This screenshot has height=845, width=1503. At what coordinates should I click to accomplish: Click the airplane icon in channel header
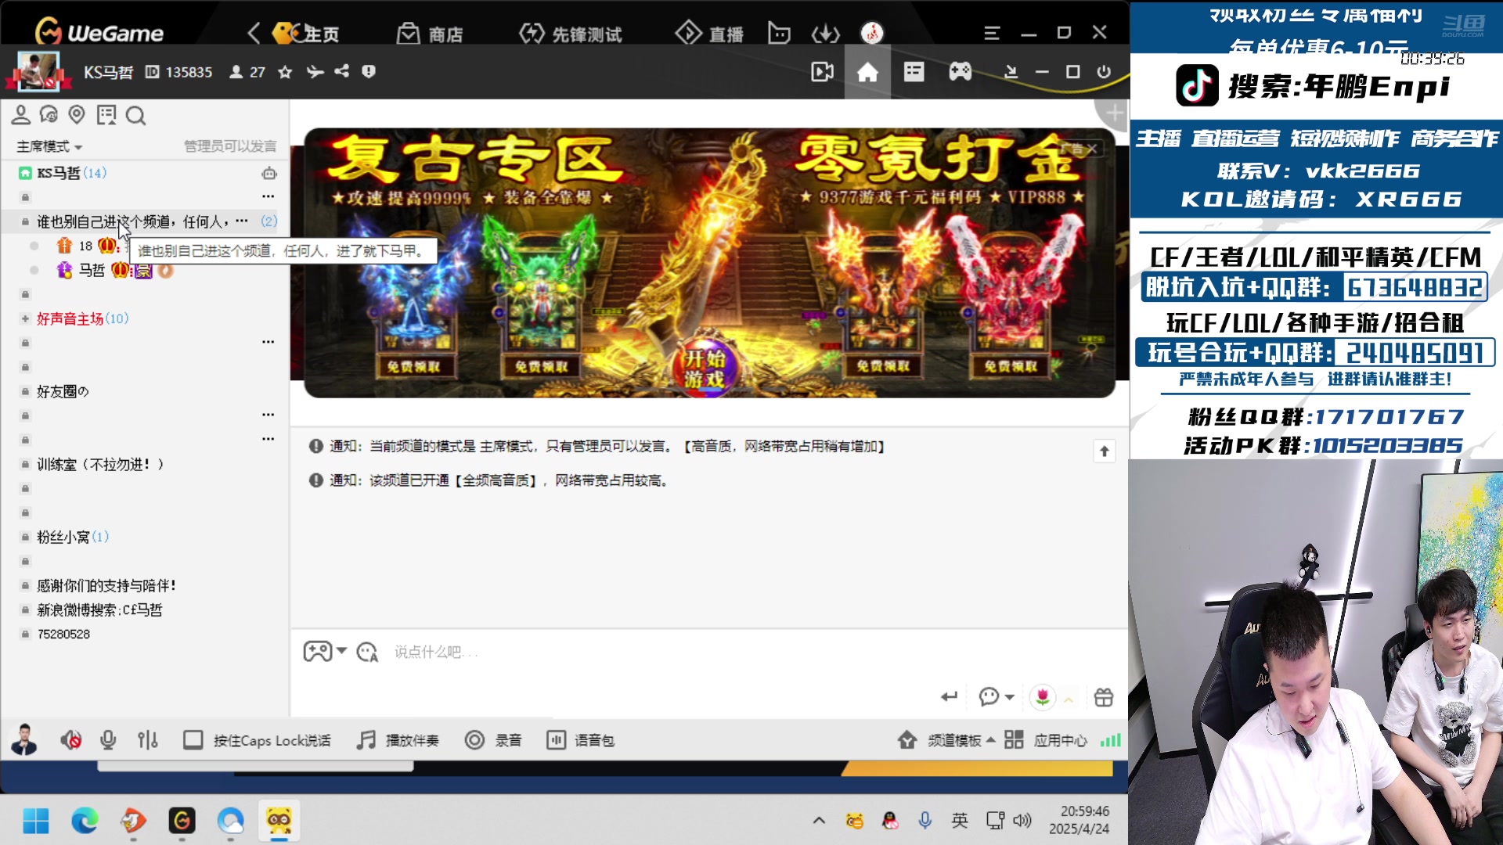(x=315, y=72)
